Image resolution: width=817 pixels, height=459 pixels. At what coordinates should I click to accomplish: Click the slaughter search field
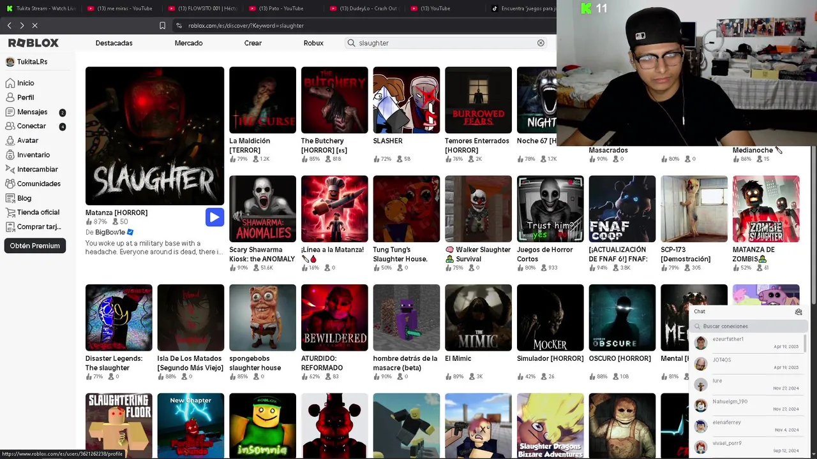click(446, 43)
